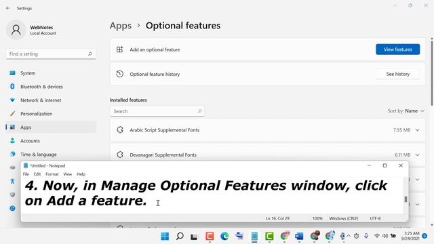Open the Notepad Help menu
The height and width of the screenshot is (244, 434).
tap(81, 174)
